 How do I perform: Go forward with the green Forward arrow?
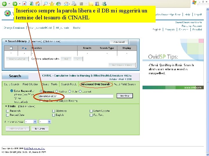[x=15, y=4]
